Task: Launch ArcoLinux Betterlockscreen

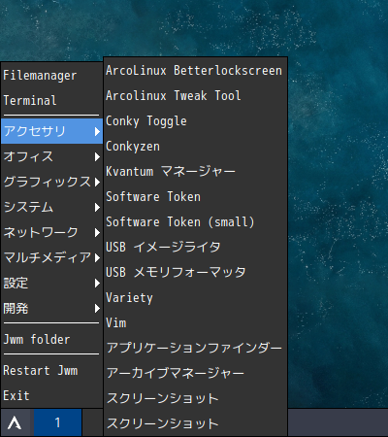Action: (195, 71)
